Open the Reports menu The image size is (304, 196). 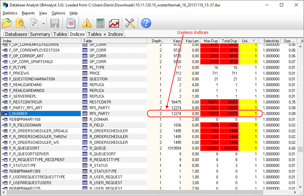28,13
